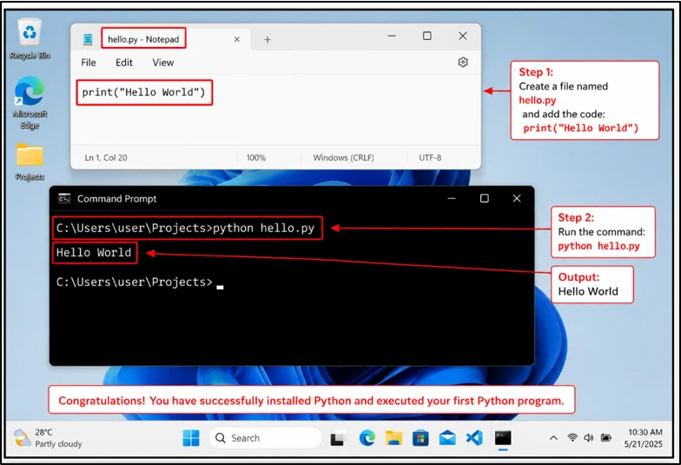Open the File menu in Notepad
Image resolution: width=681 pixels, height=465 pixels.
pos(89,63)
